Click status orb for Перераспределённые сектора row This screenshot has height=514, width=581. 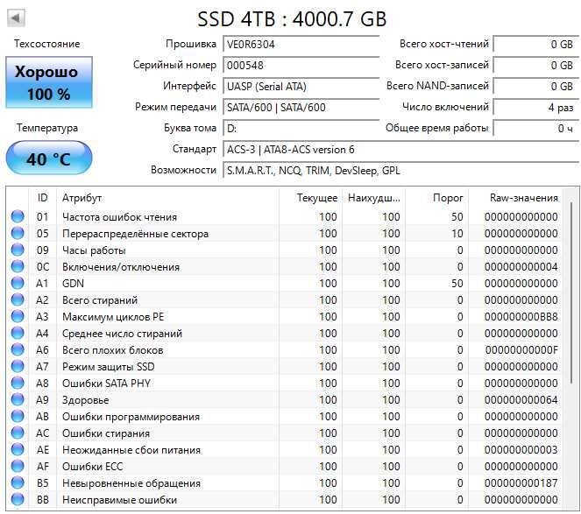[x=18, y=234]
